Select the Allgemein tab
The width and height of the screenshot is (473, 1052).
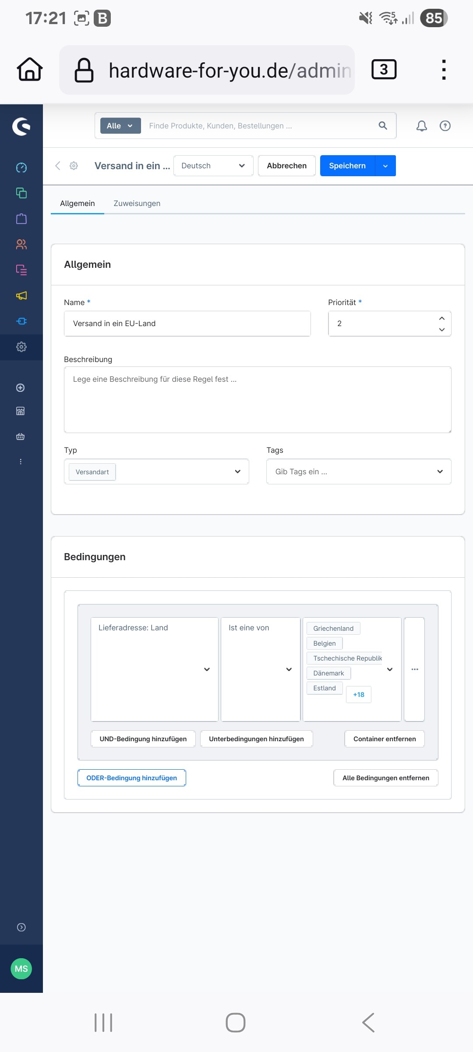click(x=78, y=203)
